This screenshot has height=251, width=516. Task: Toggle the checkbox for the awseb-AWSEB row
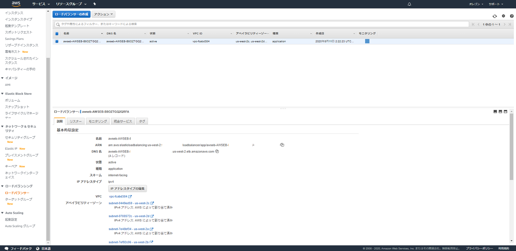[x=57, y=42]
